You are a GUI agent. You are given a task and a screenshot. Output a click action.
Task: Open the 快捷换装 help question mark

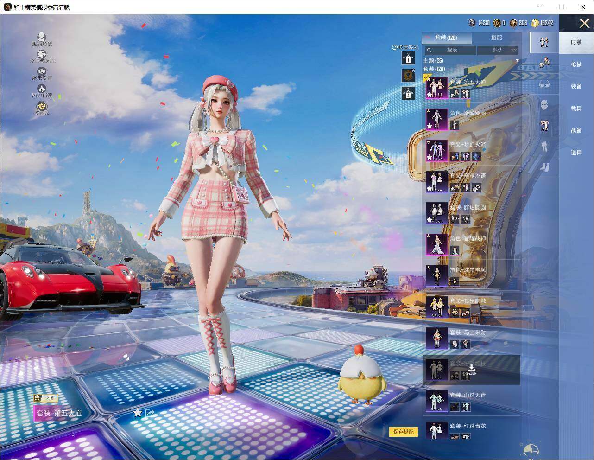(394, 47)
